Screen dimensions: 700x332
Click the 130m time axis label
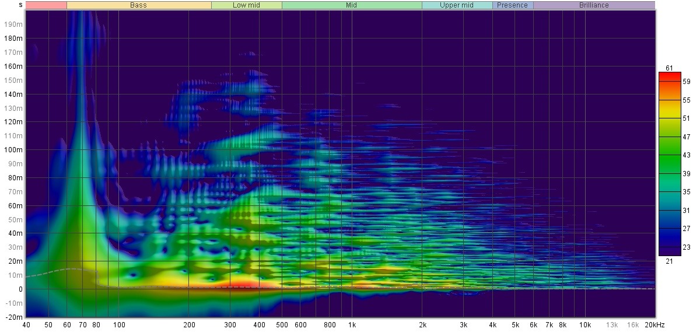click(14, 108)
